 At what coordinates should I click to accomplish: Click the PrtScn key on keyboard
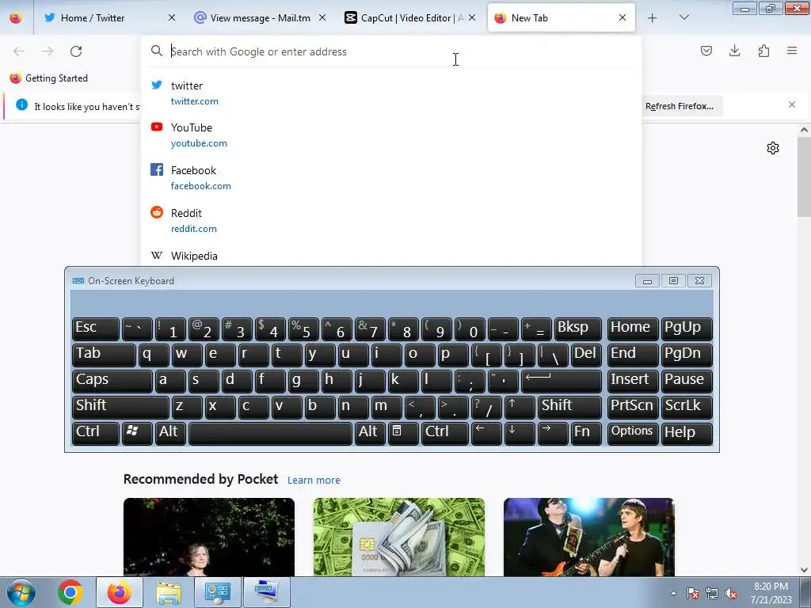pyautogui.click(x=633, y=407)
